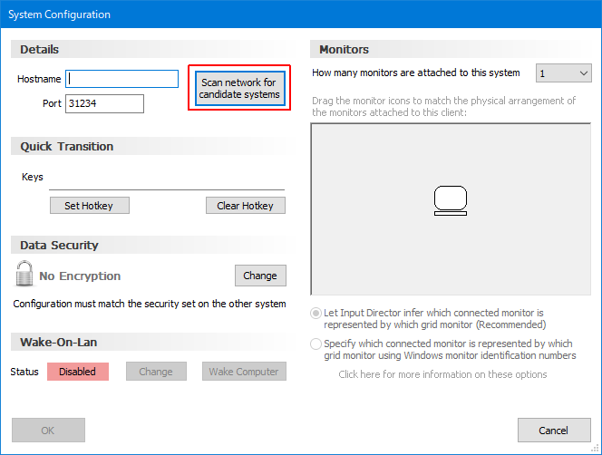Click the padlock No Encryption icon
This screenshot has width=602, height=455.
(25, 275)
